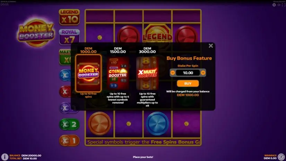Screen dimensions: 286x161
Task: Close the Buy Bonus Feature dialog
Action: (x=211, y=46)
